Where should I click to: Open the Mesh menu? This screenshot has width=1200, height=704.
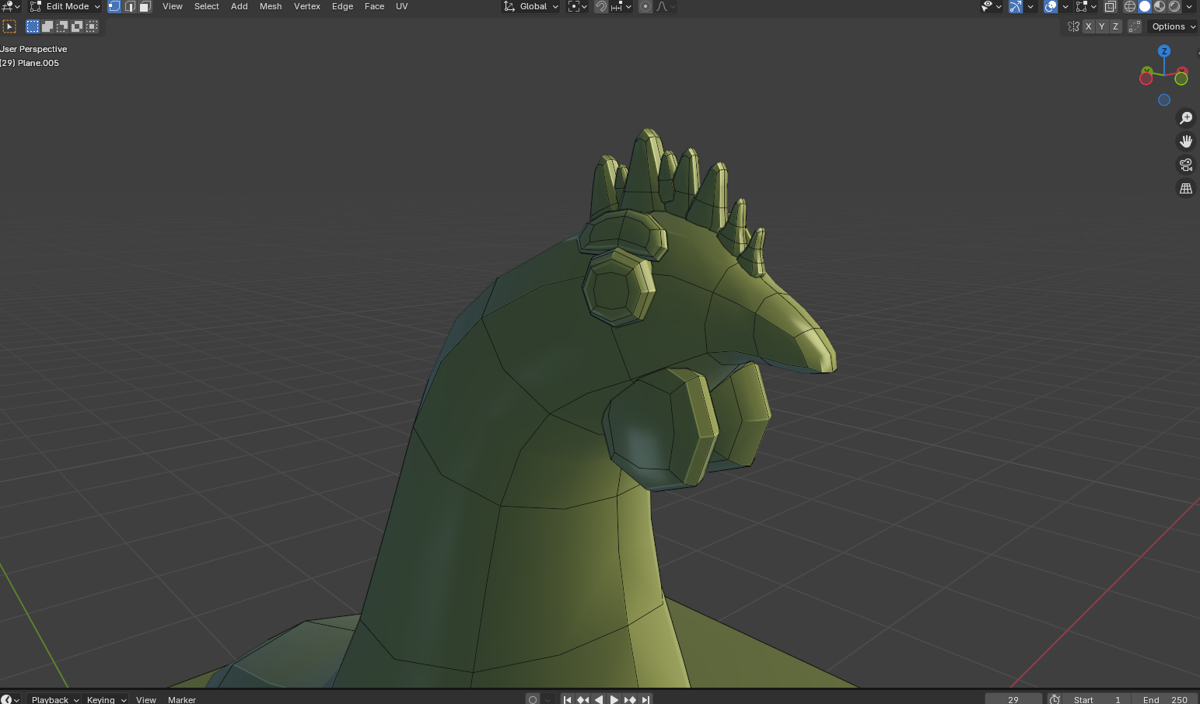[x=271, y=6]
